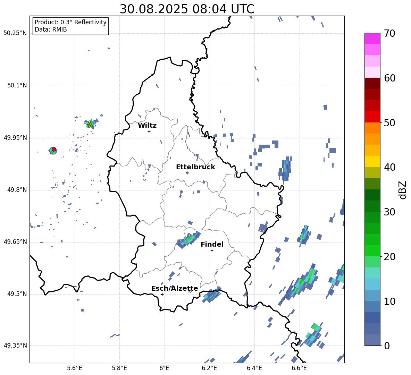Pick the bright red swatch just above 50
The image size is (411, 375).
pos(372,117)
